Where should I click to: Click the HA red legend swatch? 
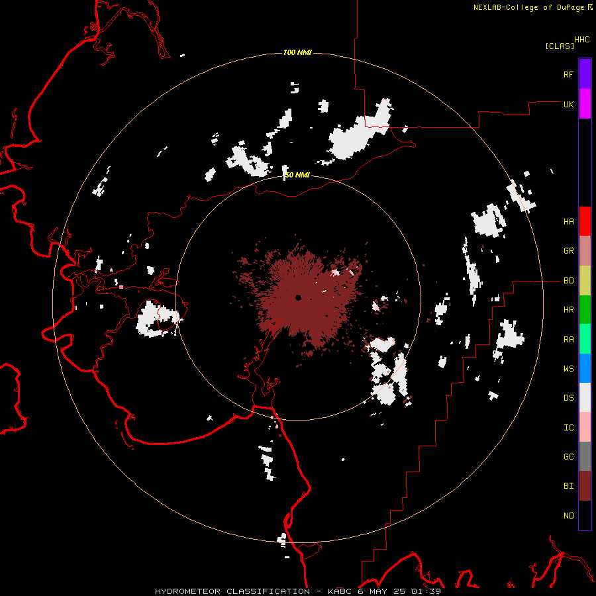click(x=585, y=221)
